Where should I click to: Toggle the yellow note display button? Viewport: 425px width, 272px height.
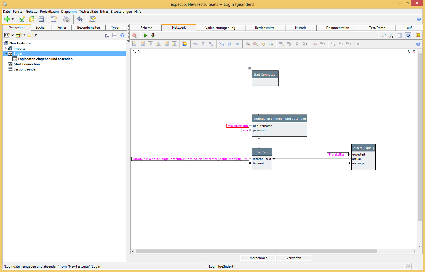click(x=418, y=35)
